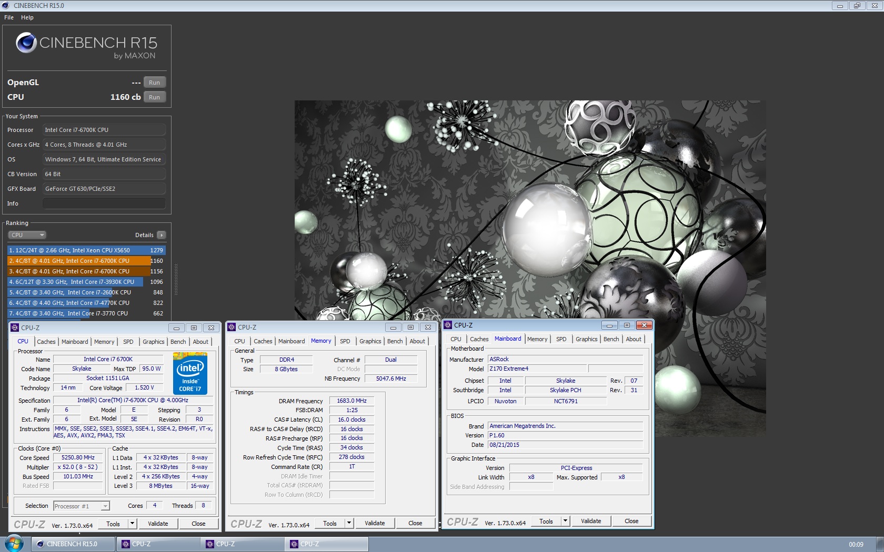This screenshot has height=552, width=884.
Task: Select ranking row i7-2600K CPU
Action: tap(86, 292)
